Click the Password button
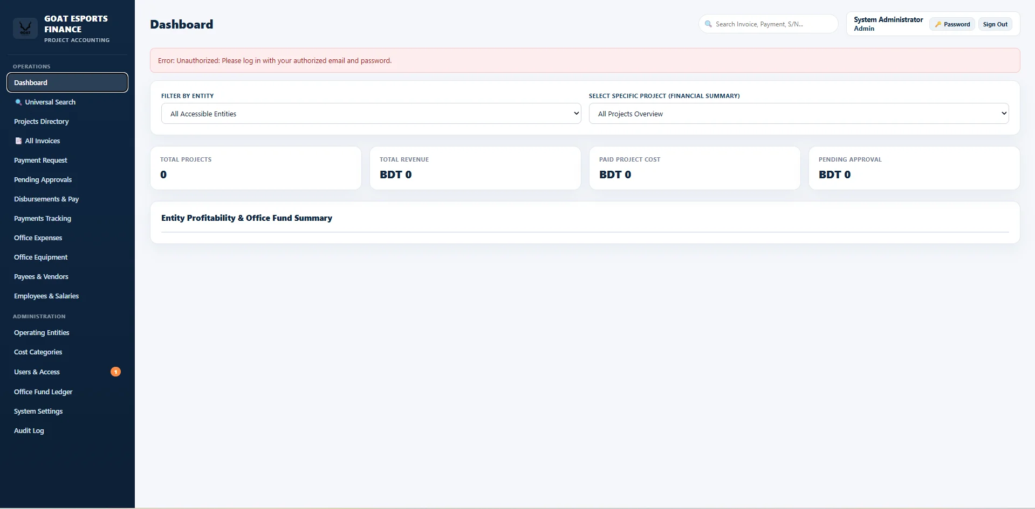Viewport: 1035px width, 509px height. click(952, 24)
